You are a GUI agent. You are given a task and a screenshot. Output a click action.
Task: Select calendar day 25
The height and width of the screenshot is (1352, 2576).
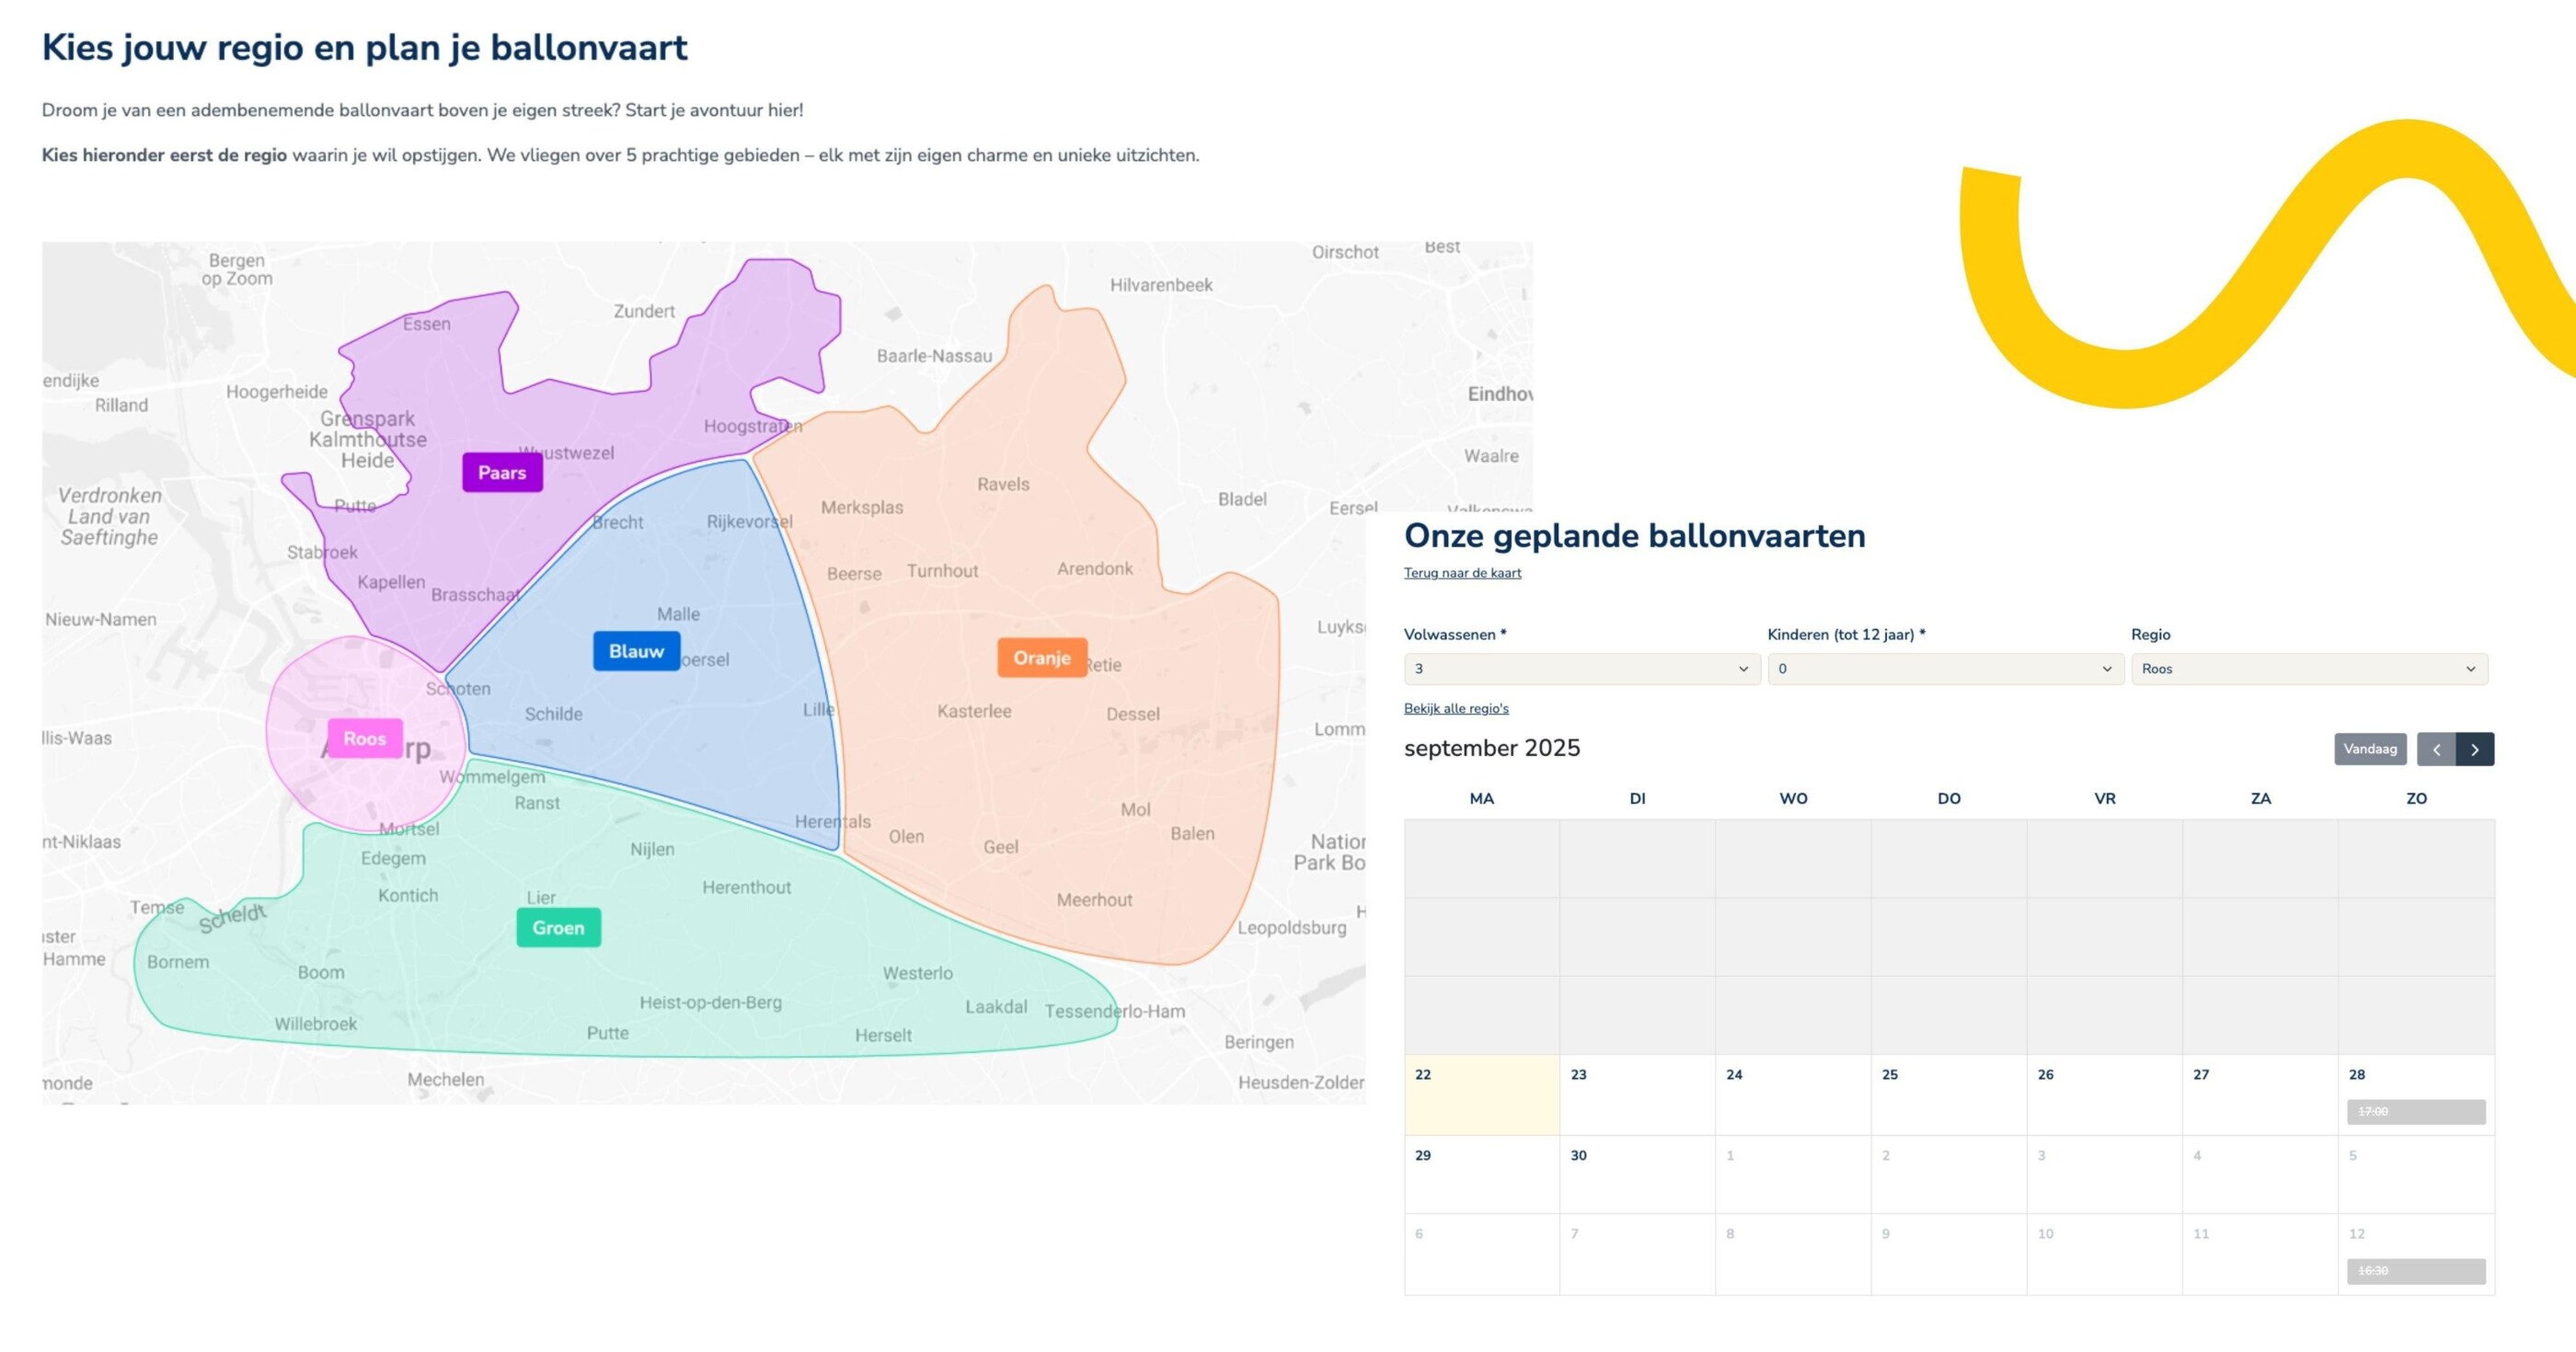pyautogui.click(x=1949, y=1094)
